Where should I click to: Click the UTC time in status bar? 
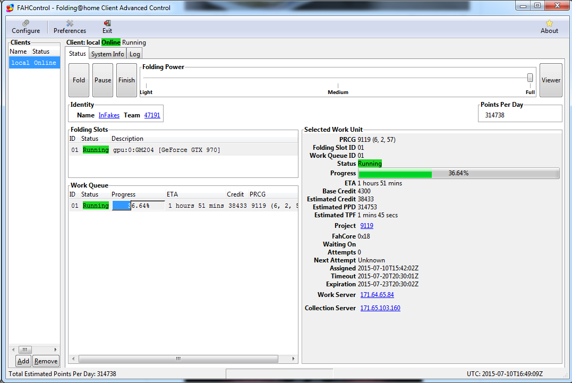tap(505, 374)
